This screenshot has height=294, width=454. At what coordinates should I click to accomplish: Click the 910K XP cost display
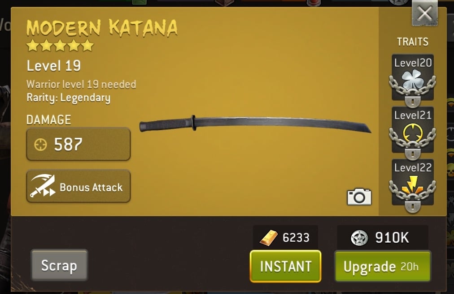383,238
